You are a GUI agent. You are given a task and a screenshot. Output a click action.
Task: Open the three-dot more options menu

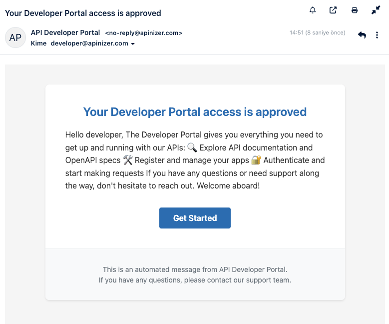377,35
